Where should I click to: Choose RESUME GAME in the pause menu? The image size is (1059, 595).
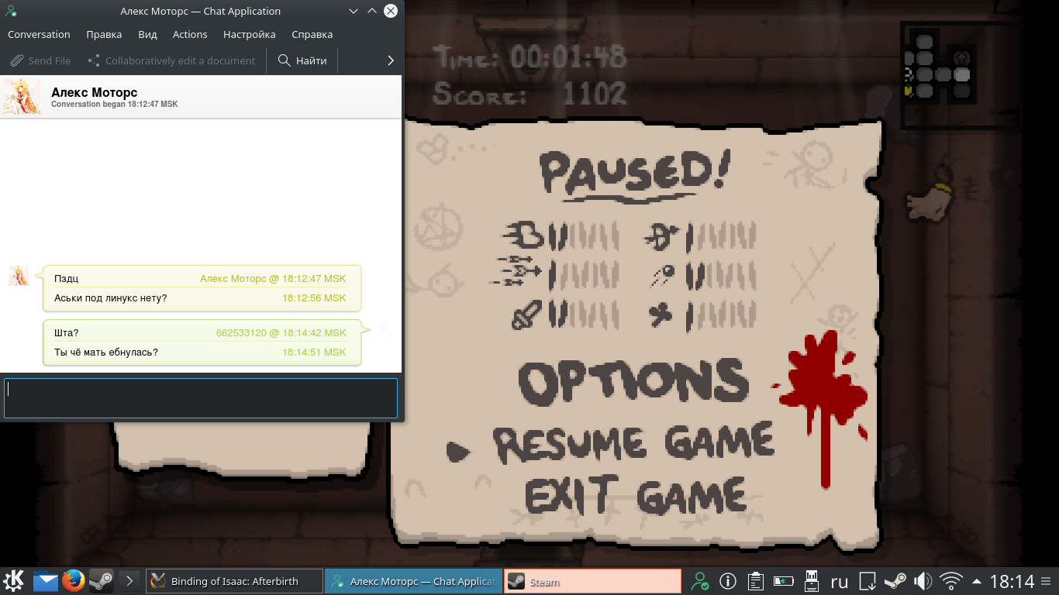pos(633,443)
